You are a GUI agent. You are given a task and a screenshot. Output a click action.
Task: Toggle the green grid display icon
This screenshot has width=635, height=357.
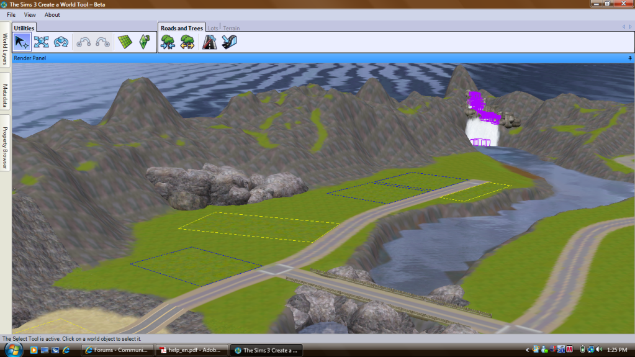(x=125, y=42)
